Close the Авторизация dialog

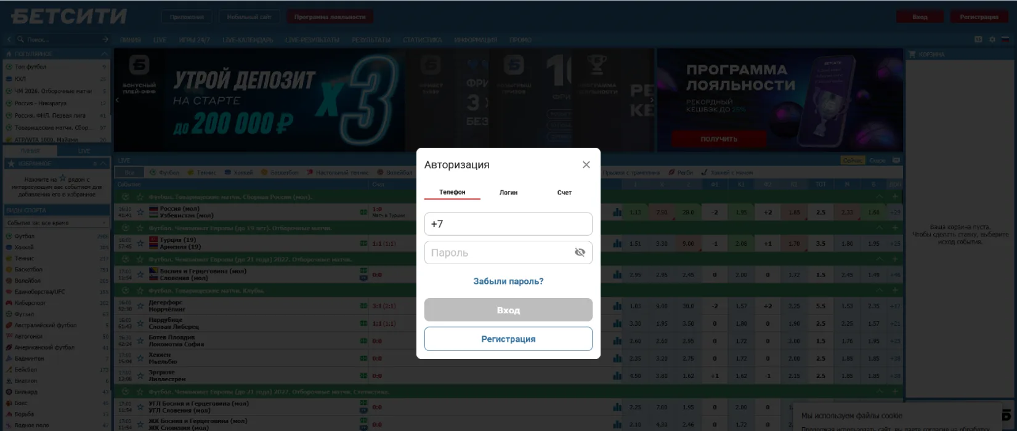pyautogui.click(x=586, y=164)
